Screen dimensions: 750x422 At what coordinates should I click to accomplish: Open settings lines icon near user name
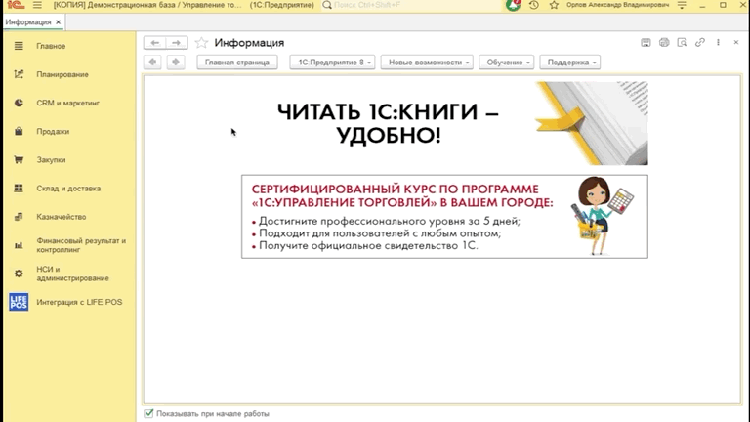tap(682, 5)
